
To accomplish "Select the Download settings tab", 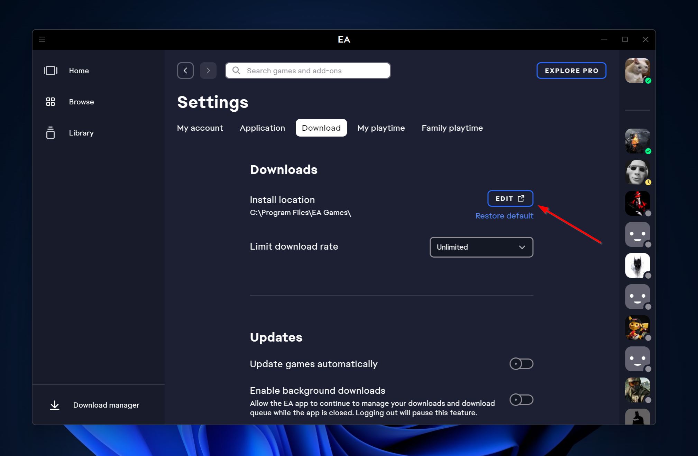I will point(321,128).
